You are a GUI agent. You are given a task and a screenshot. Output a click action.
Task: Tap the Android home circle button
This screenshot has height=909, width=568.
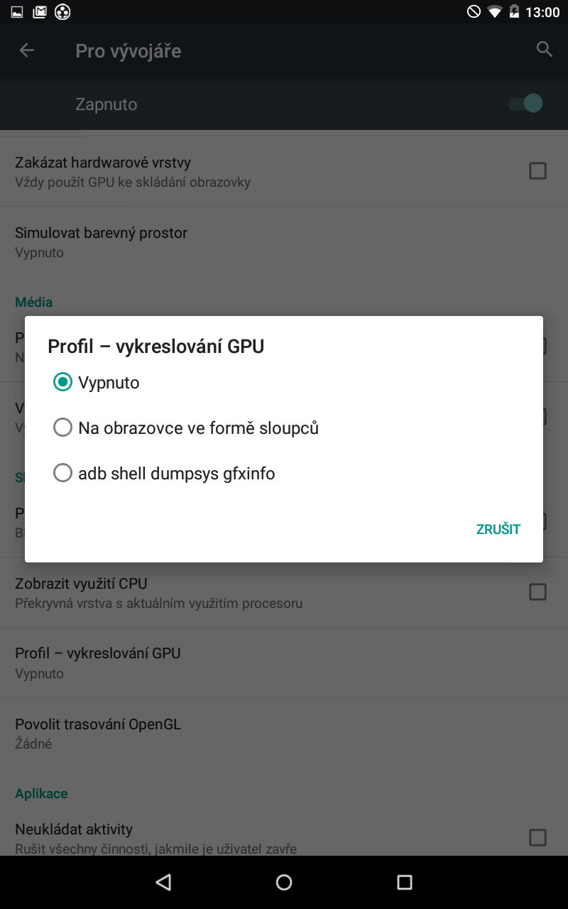[284, 882]
